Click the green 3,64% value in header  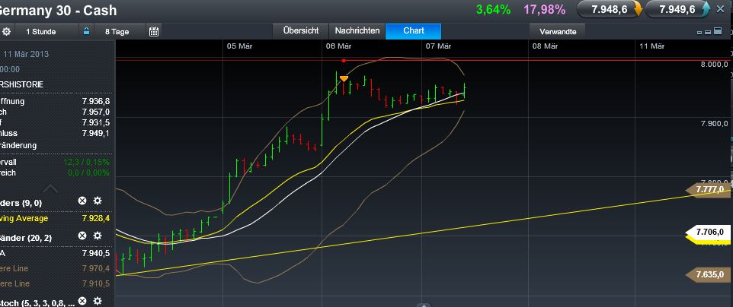point(493,9)
